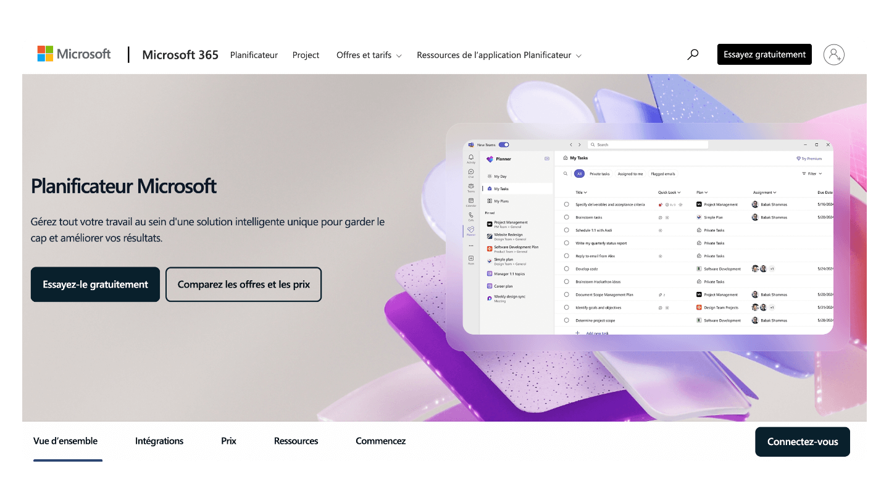The width and height of the screenshot is (889, 500).
Task: Toggle the New Teams switch
Action: click(x=504, y=144)
